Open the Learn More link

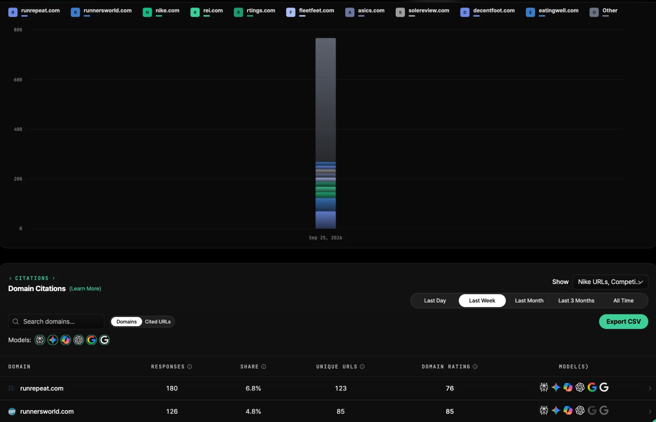85,288
